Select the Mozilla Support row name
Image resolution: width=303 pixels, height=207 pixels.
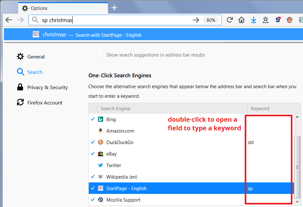click(123, 200)
